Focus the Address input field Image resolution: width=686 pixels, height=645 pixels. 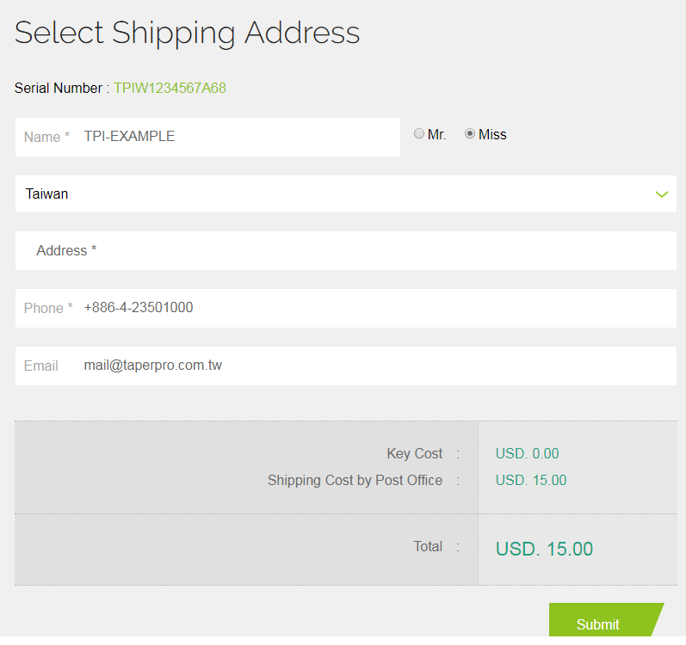[x=344, y=251]
